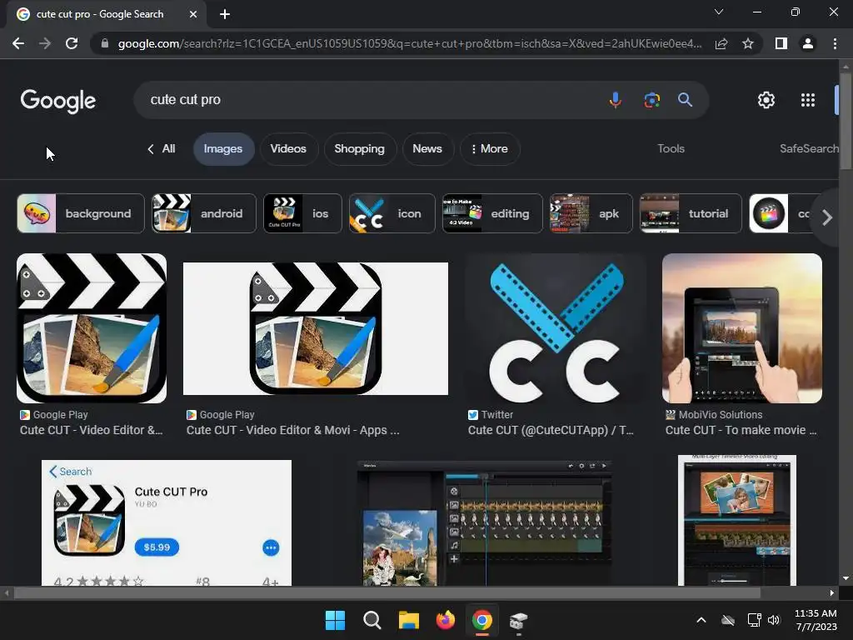Expand the More search options
Screen dimensions: 853x640
(490, 149)
